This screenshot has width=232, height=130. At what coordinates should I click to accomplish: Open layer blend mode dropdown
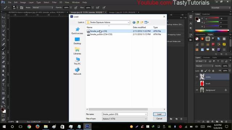(204, 66)
